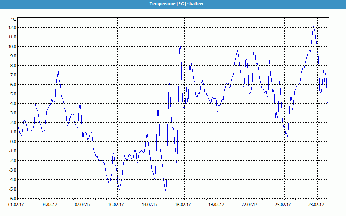
Task: Click the 12,0 y-axis value
Action: (11, 28)
